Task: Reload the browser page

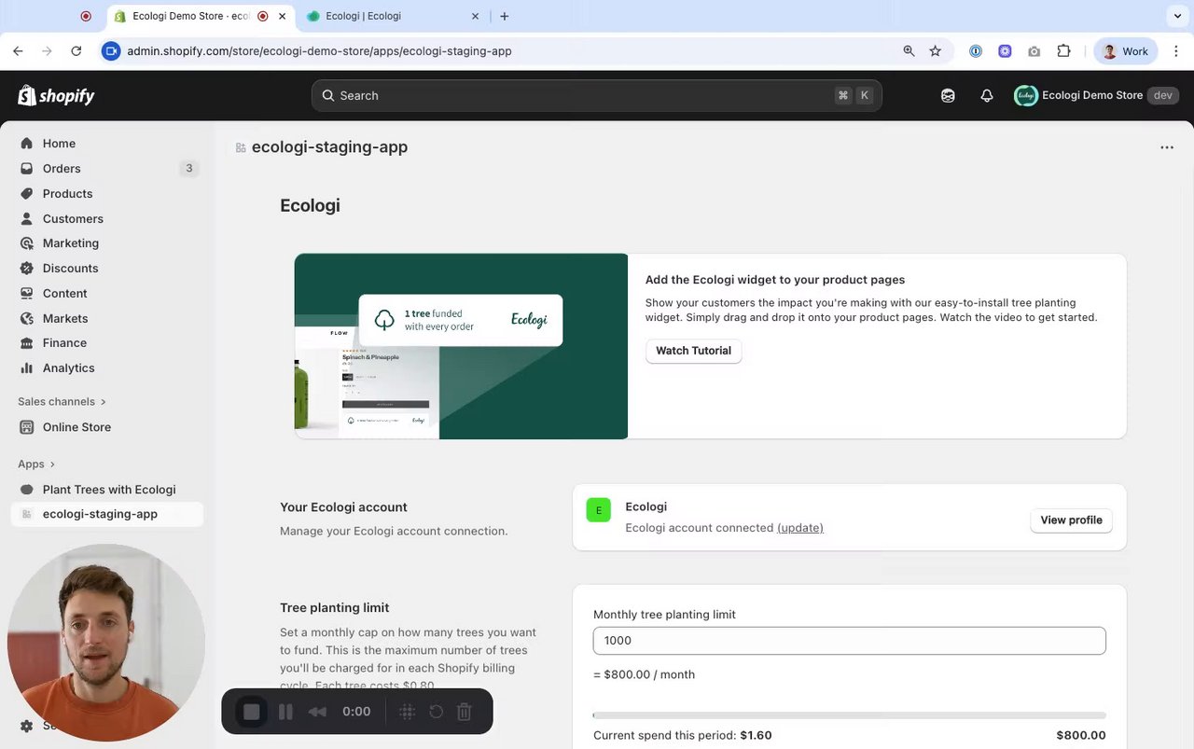Action: tap(76, 51)
